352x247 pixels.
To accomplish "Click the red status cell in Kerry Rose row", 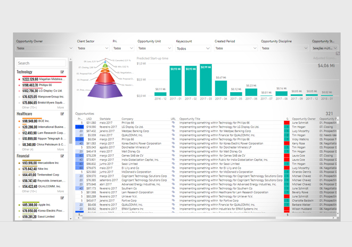I will pyautogui.click(x=286, y=143).
